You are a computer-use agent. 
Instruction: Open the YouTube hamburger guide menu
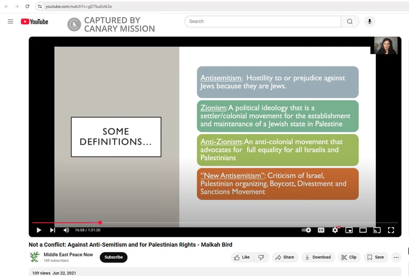10,21
